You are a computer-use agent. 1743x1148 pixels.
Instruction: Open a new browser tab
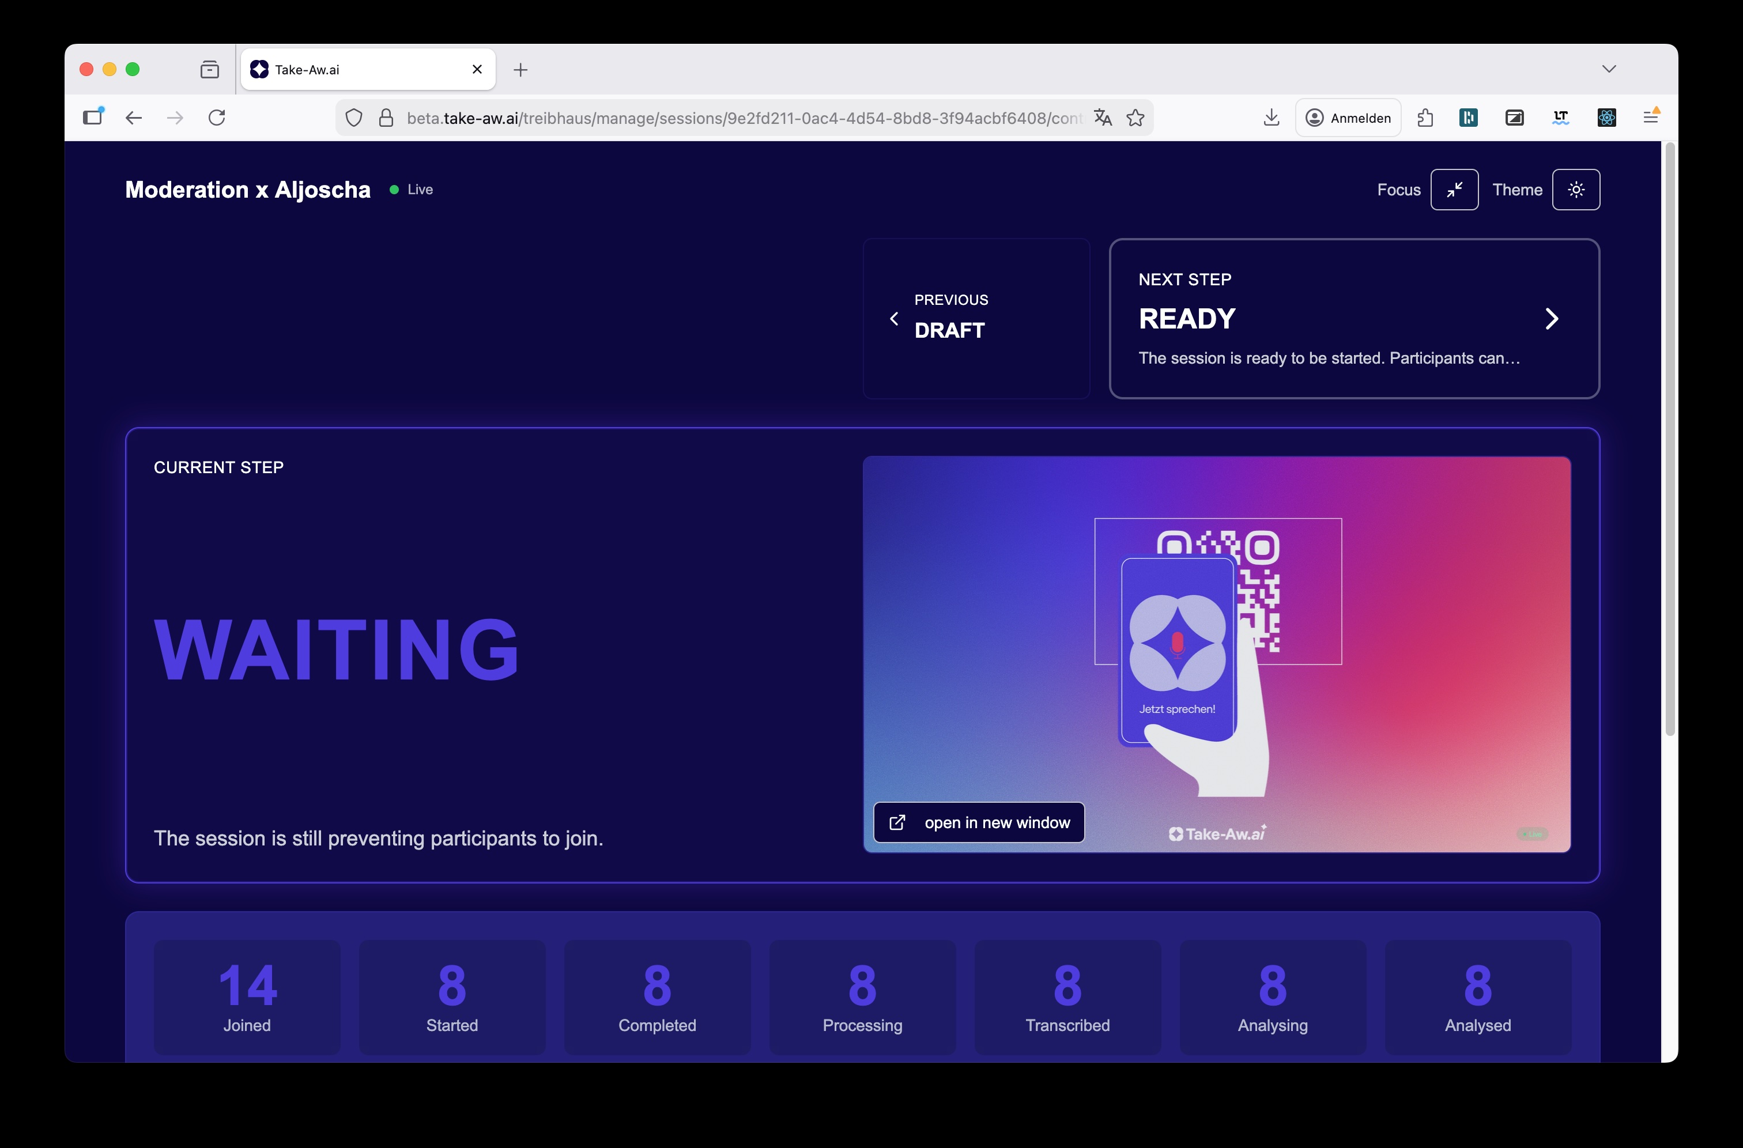coord(520,70)
